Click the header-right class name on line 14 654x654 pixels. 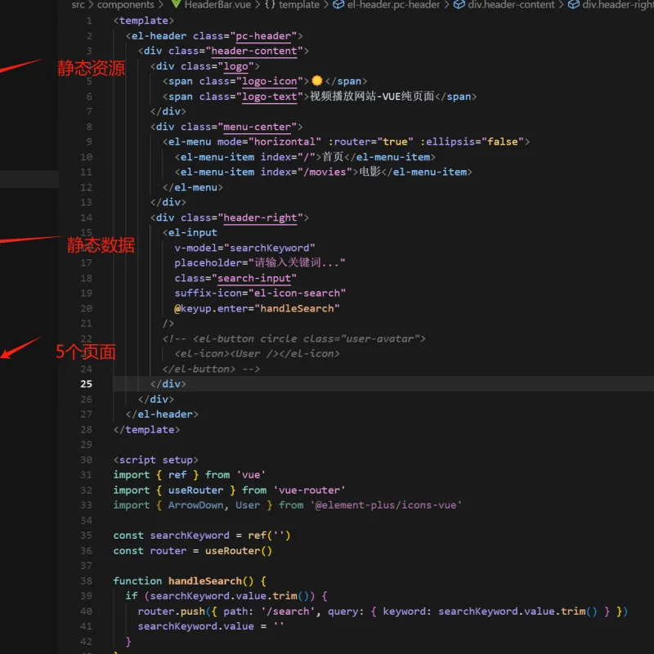(x=260, y=217)
